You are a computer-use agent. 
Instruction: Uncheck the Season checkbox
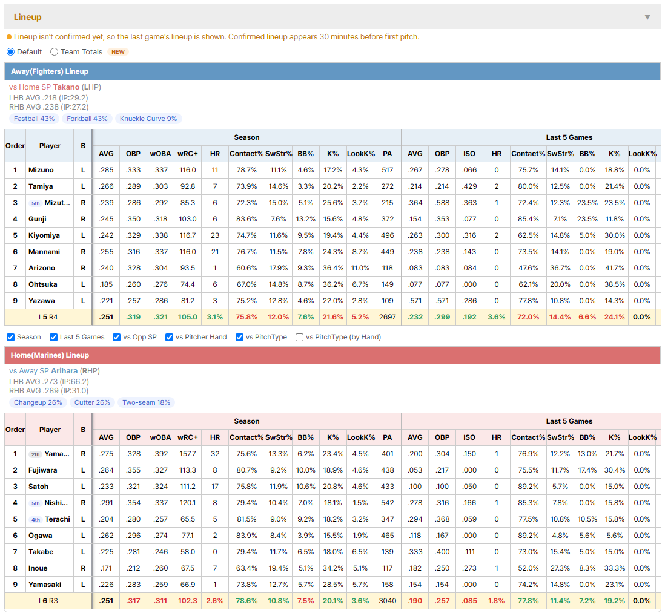(x=11, y=337)
